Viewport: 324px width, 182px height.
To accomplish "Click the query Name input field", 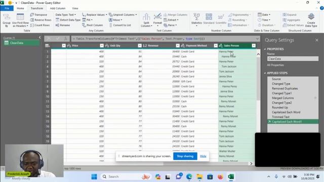I will [293, 59].
